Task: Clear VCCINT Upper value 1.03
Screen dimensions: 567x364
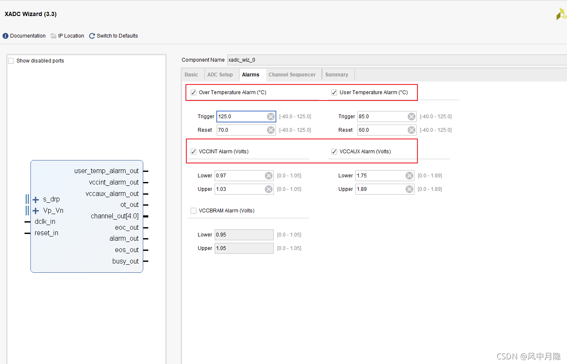Action: coord(269,189)
